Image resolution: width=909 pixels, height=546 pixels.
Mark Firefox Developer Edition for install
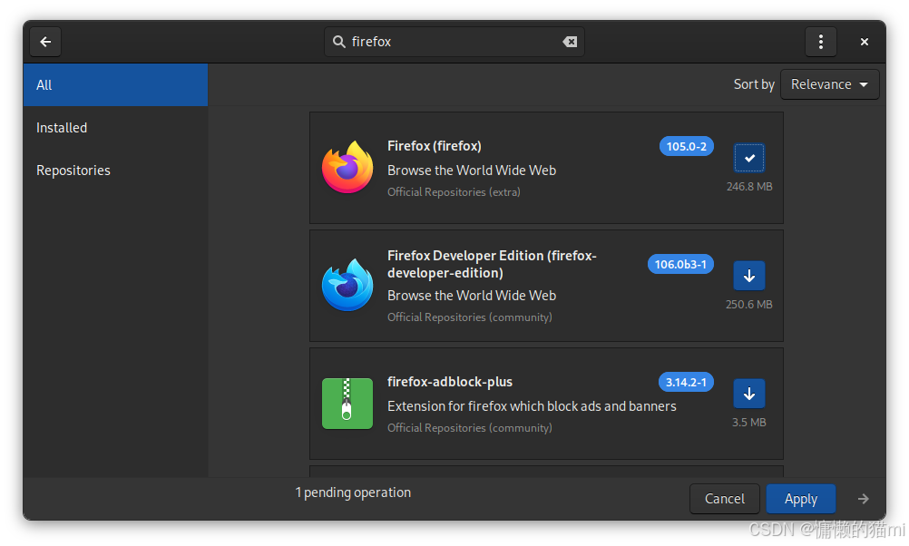pyautogui.click(x=749, y=276)
